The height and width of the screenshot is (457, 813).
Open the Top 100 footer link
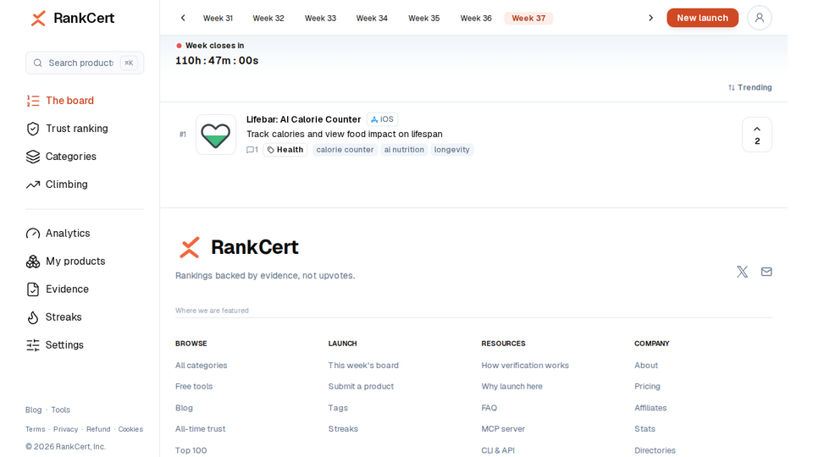(x=191, y=450)
